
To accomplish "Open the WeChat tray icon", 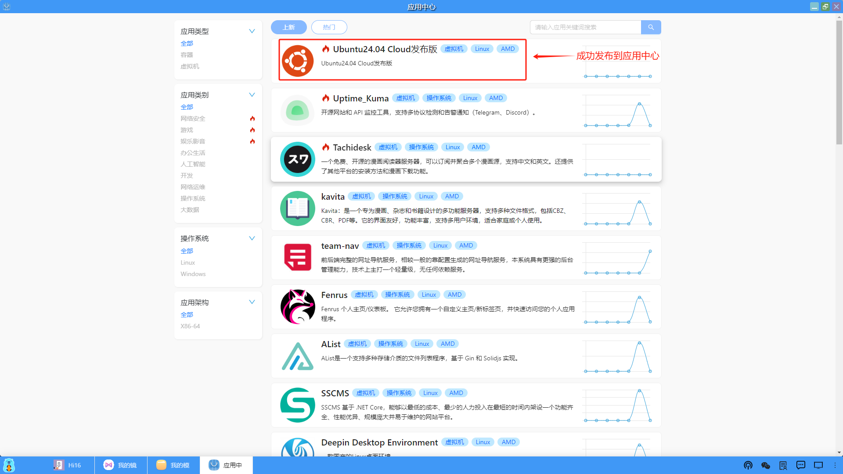I will pos(765,465).
